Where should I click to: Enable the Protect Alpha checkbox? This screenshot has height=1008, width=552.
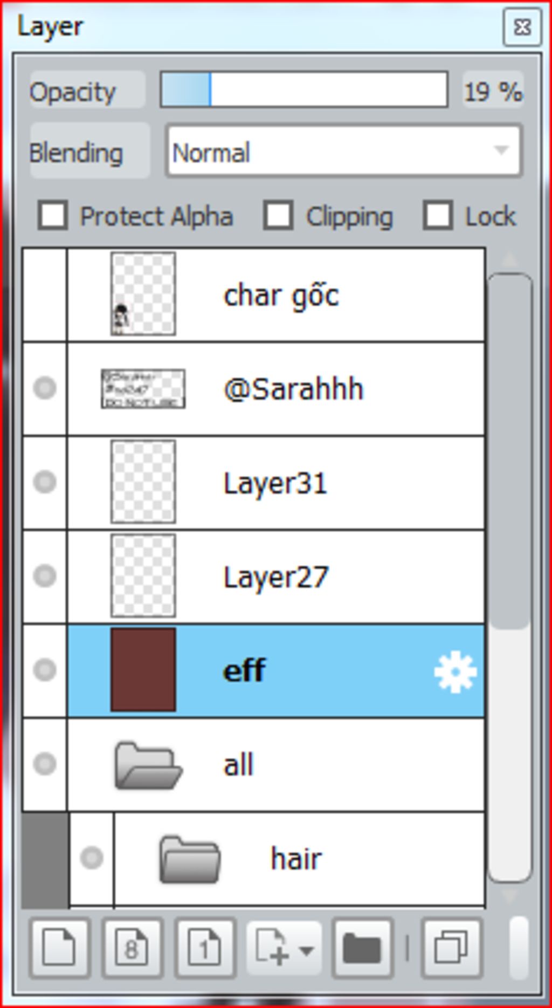click(x=53, y=216)
